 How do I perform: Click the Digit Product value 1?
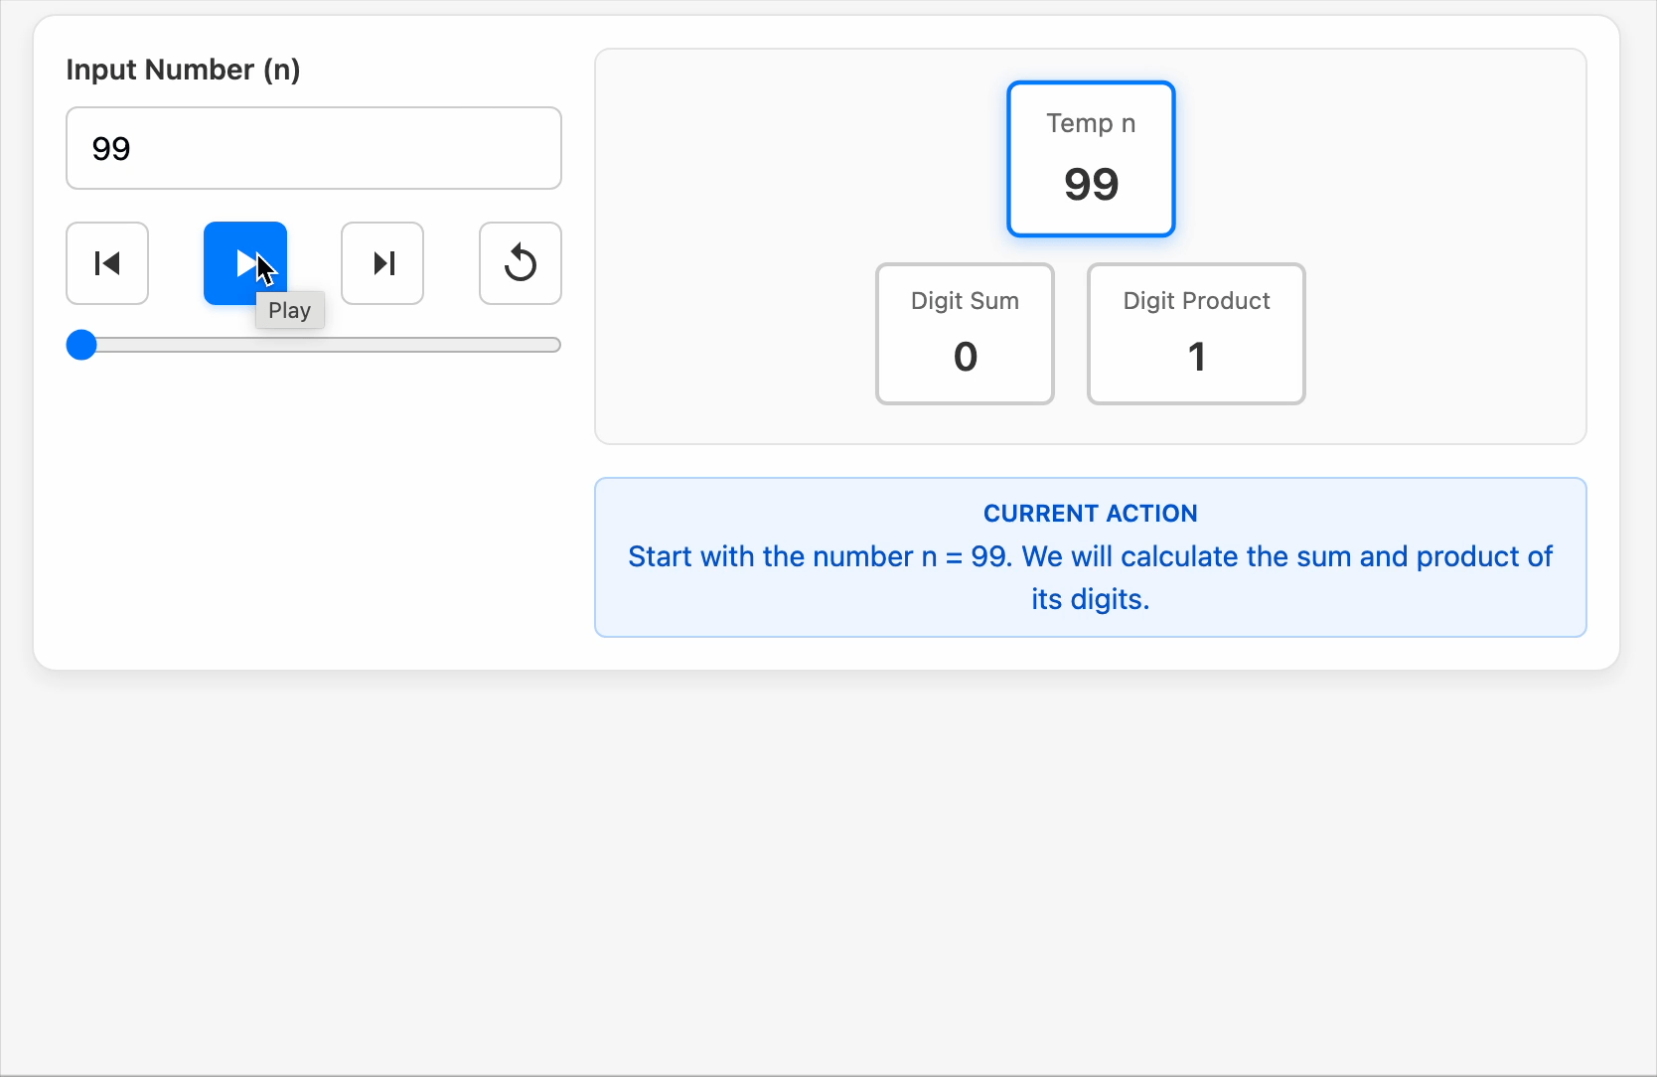1197,357
